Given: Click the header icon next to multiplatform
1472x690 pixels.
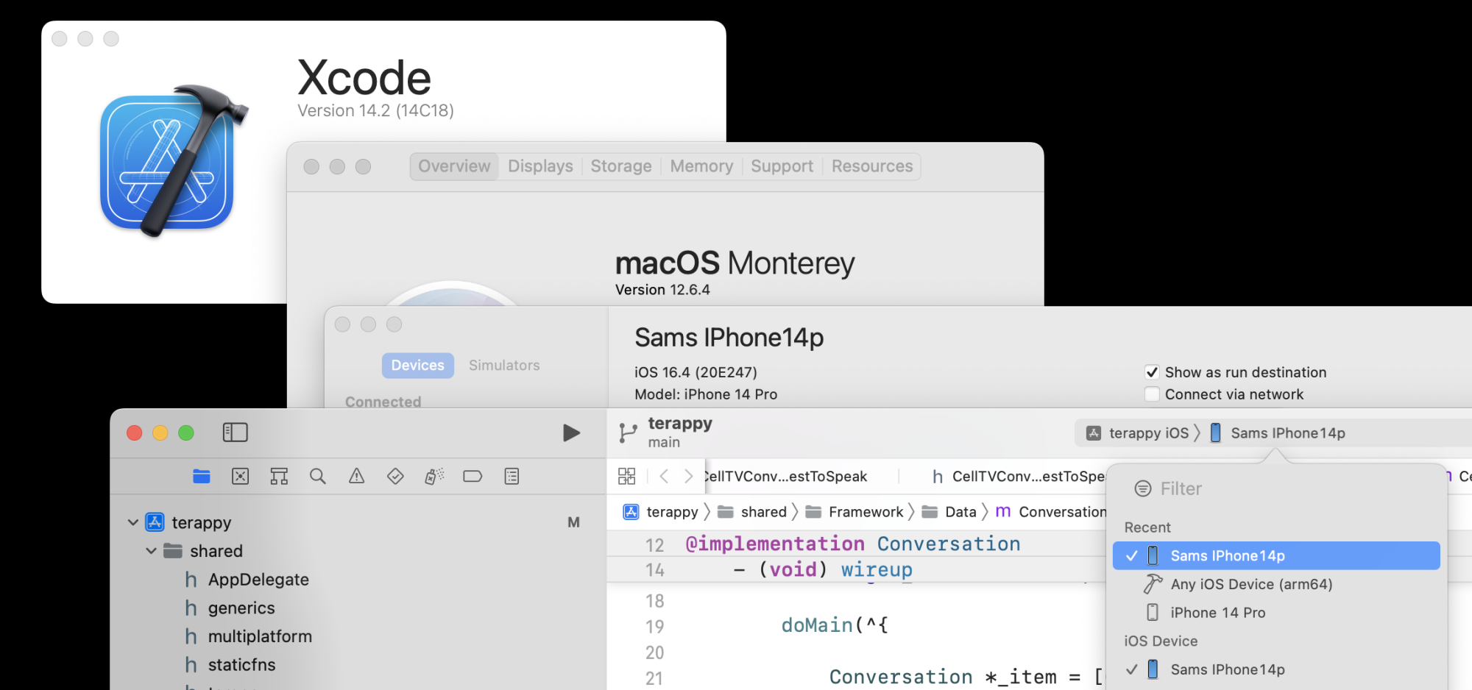Looking at the screenshot, I should pyautogui.click(x=191, y=636).
